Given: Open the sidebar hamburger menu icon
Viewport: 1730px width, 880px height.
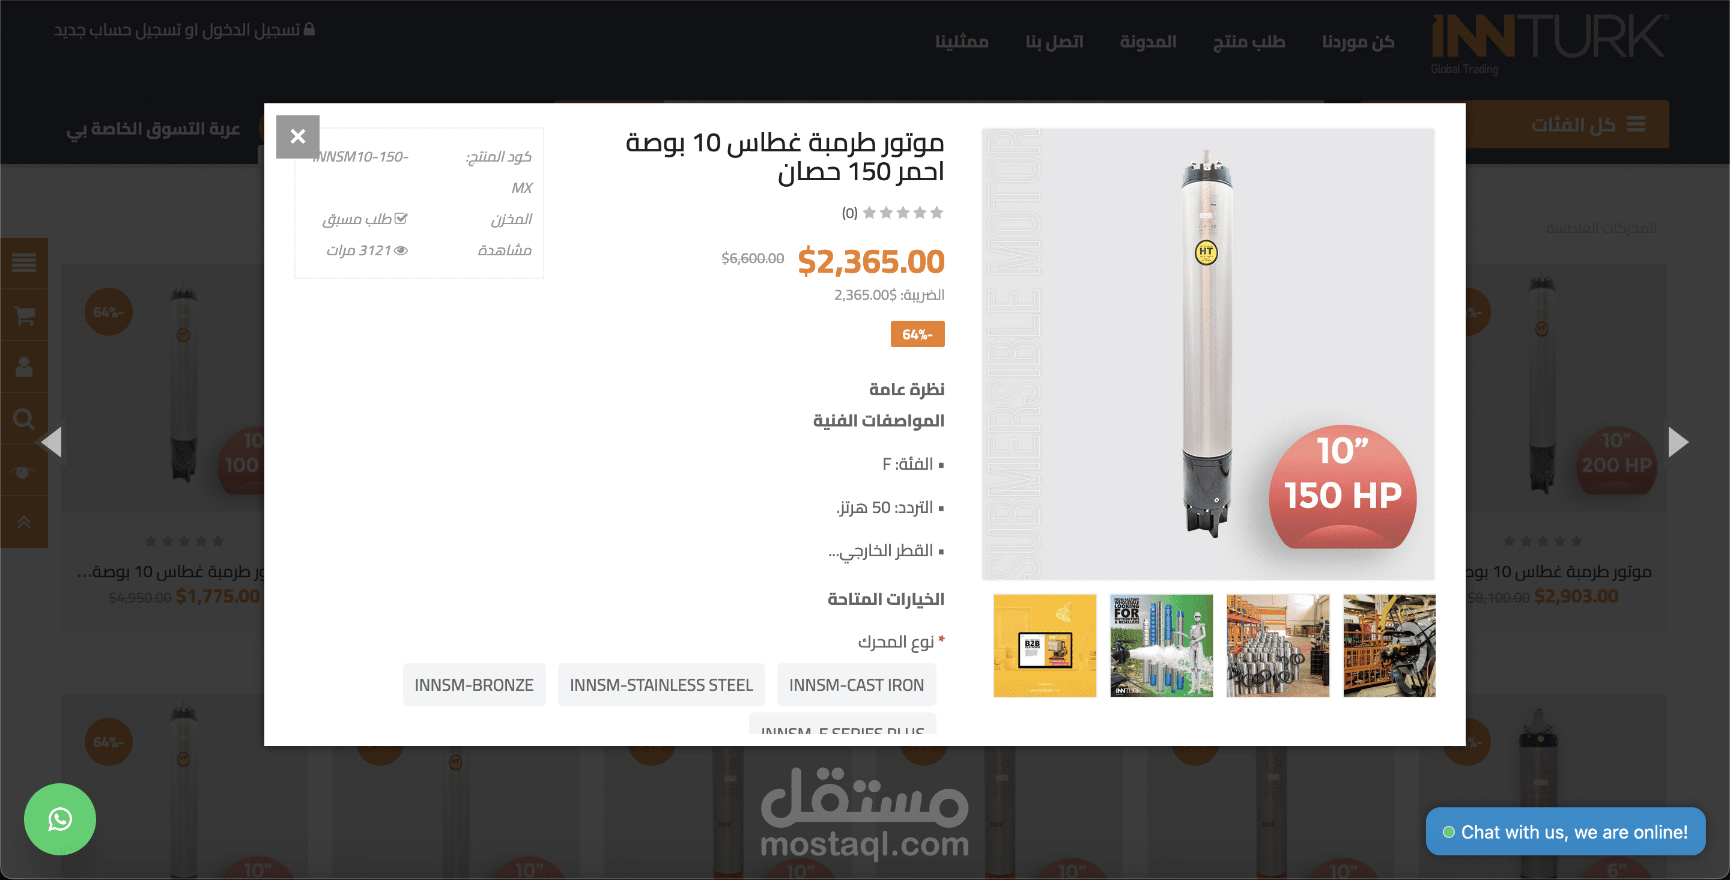Looking at the screenshot, I should point(24,262).
